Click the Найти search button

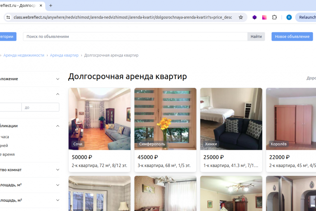click(256, 37)
